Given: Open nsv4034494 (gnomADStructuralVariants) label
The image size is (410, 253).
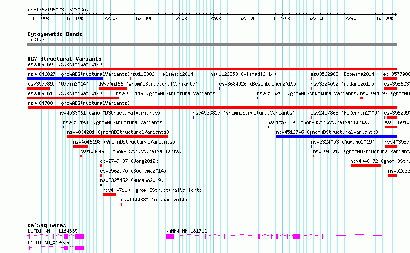Looking at the screenshot, I should (x=130, y=151).
